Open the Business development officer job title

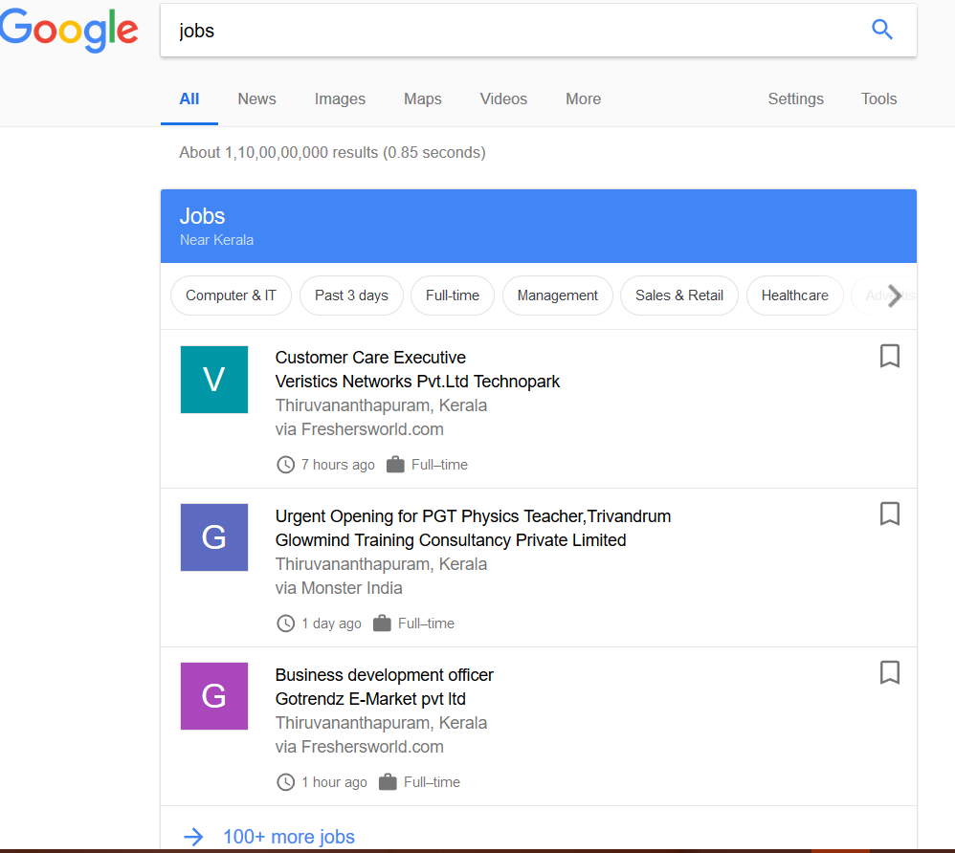(385, 675)
